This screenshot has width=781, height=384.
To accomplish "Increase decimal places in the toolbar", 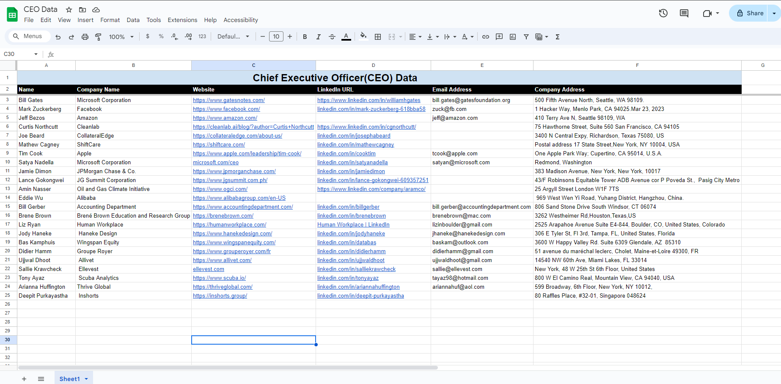I will pos(189,37).
